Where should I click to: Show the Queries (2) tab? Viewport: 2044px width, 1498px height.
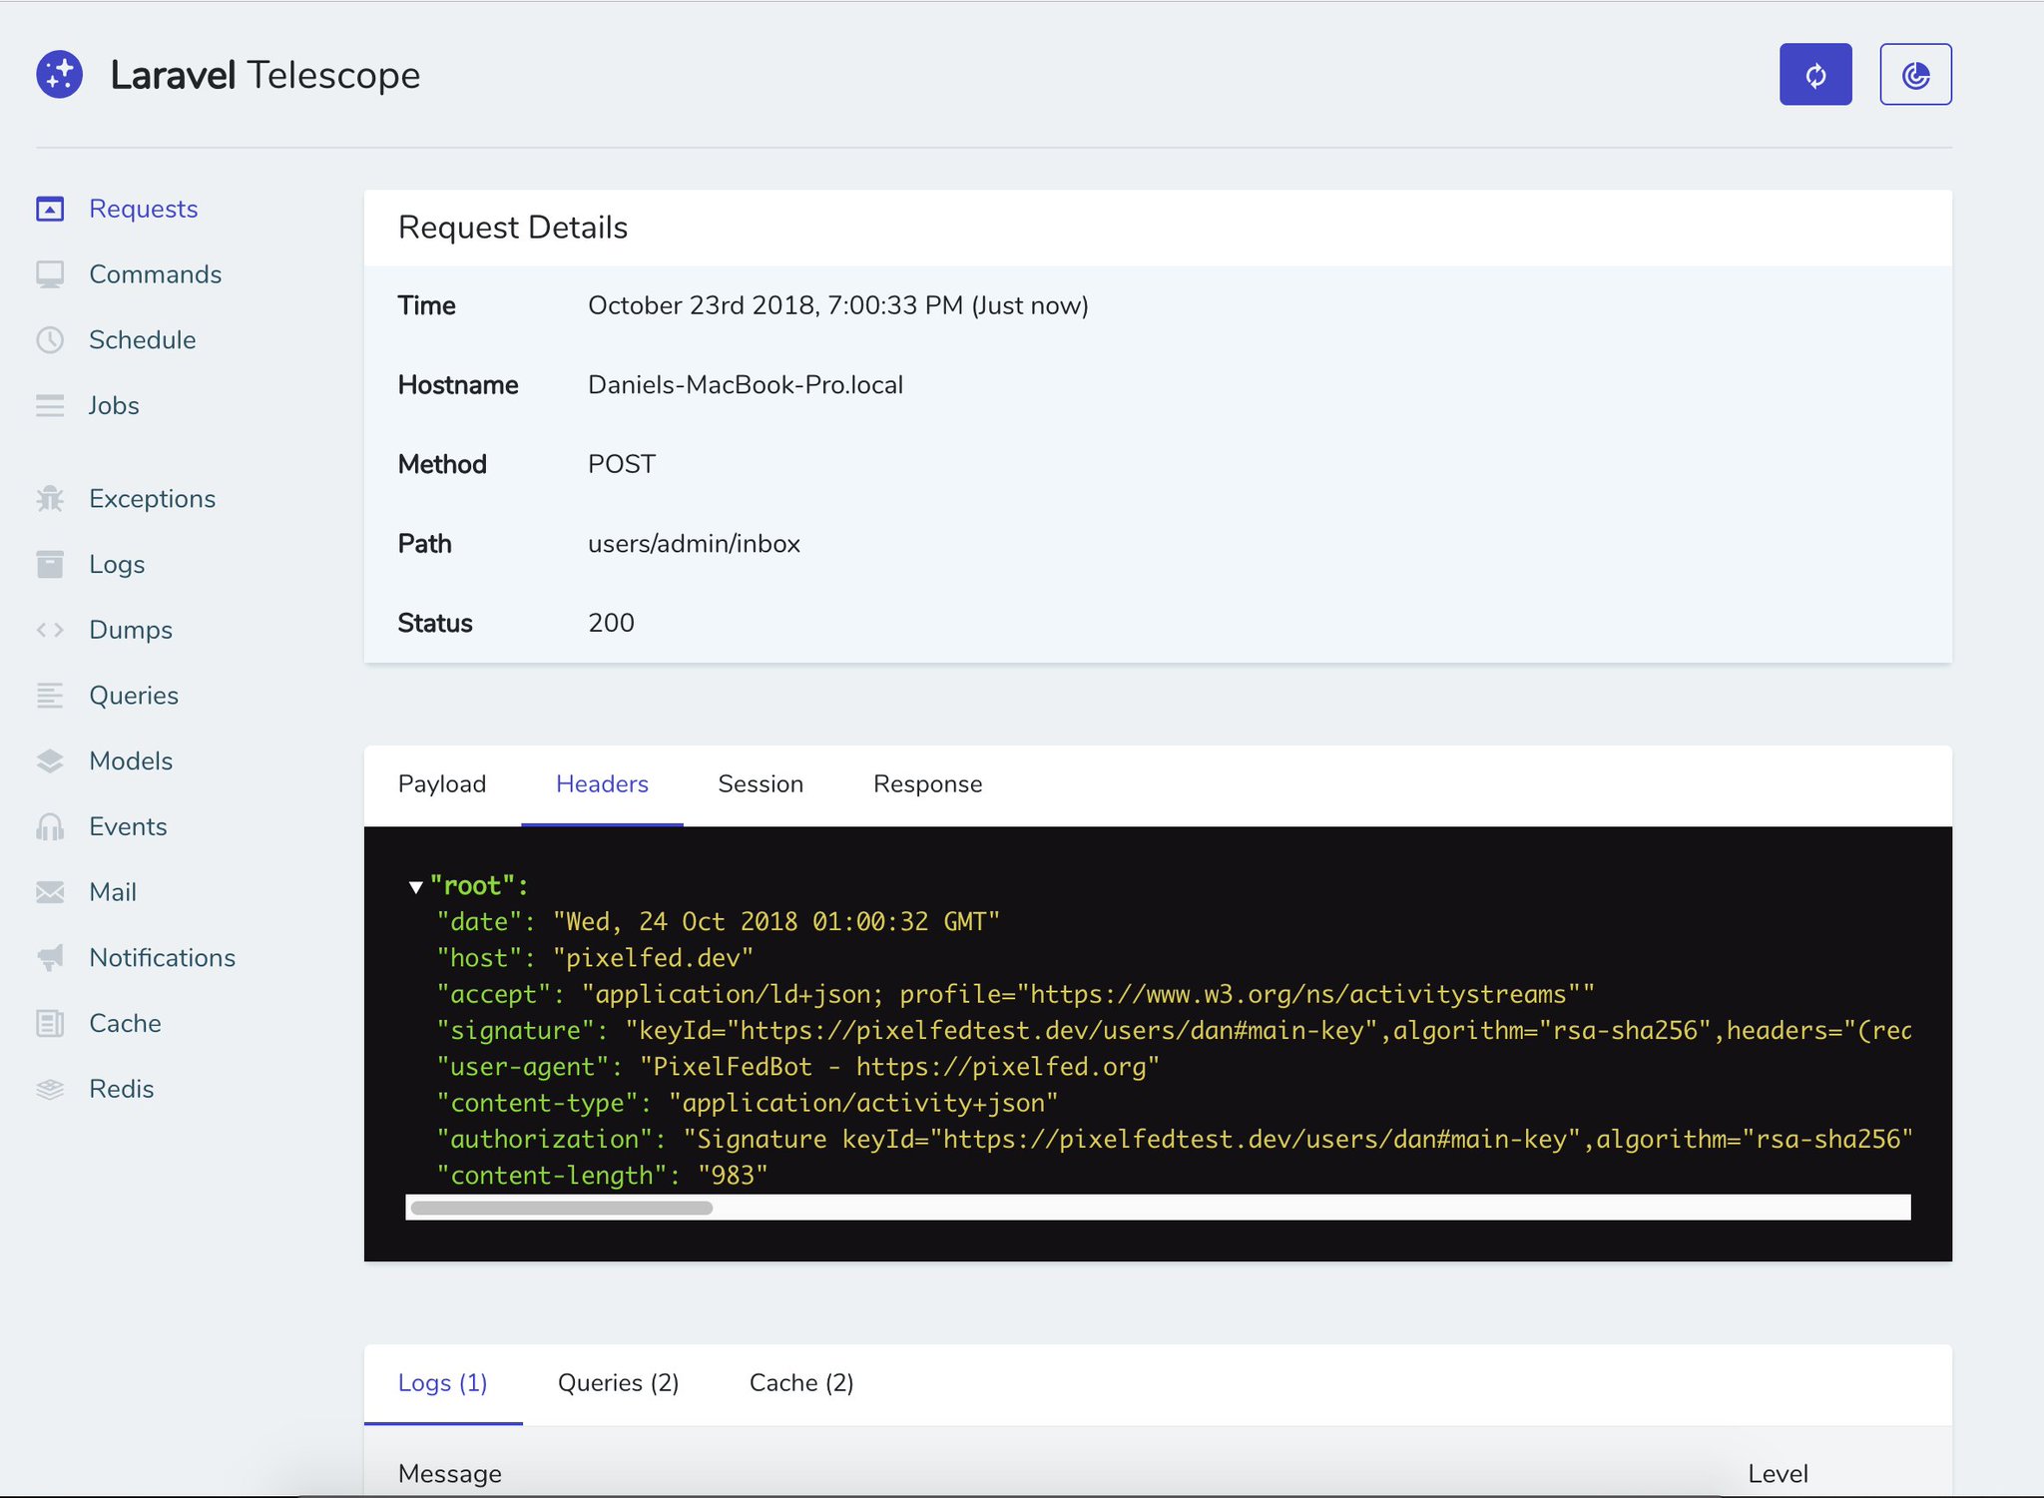[x=618, y=1383]
